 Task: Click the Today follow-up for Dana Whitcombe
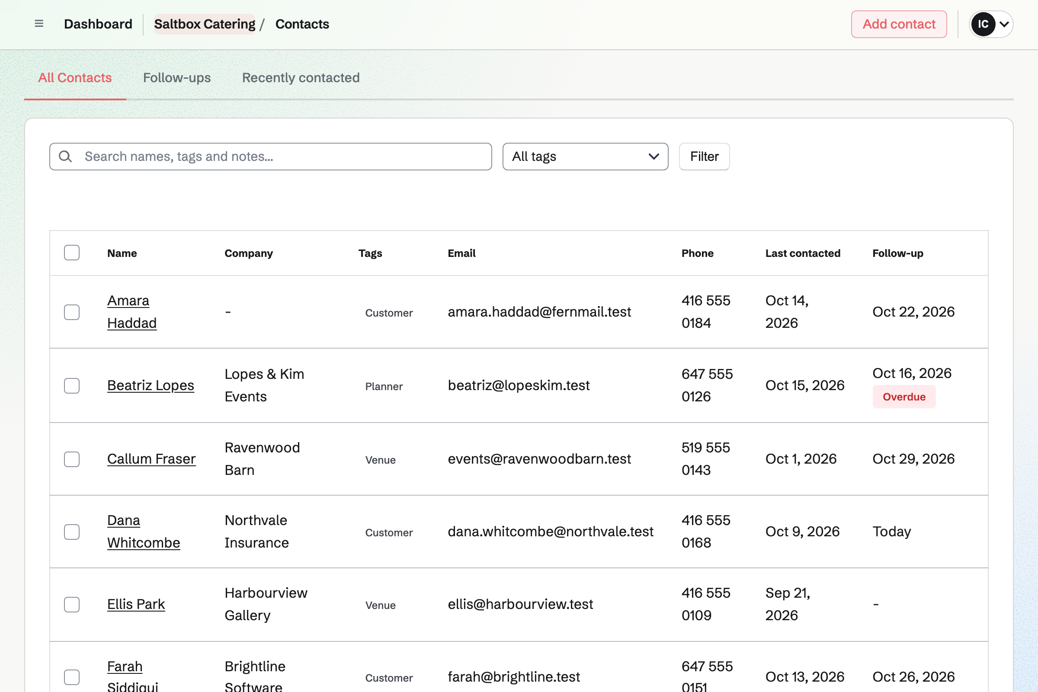click(x=891, y=532)
